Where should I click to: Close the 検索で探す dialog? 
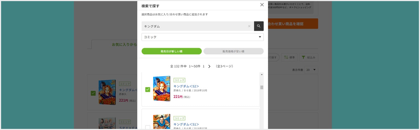(x=262, y=5)
